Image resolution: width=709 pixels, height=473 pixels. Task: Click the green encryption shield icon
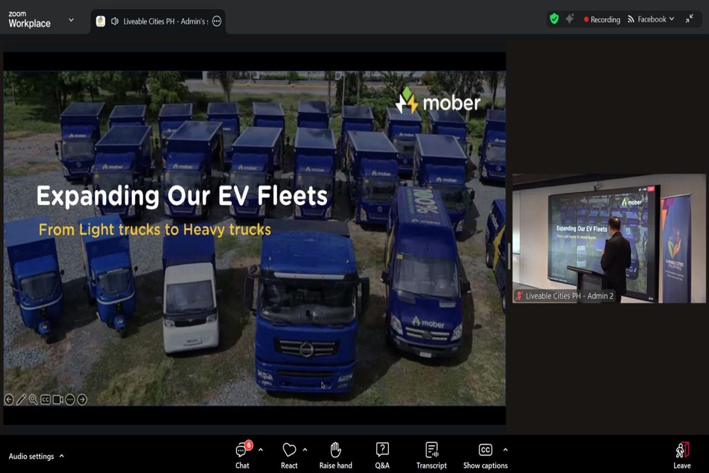[x=554, y=19]
